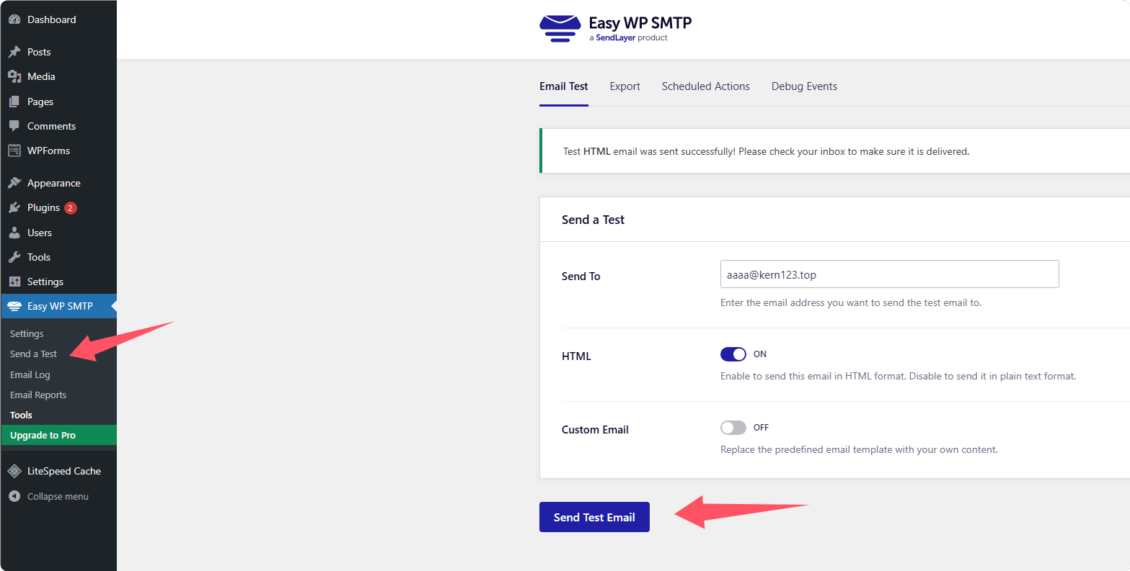Click the Send To email field

[x=888, y=274]
